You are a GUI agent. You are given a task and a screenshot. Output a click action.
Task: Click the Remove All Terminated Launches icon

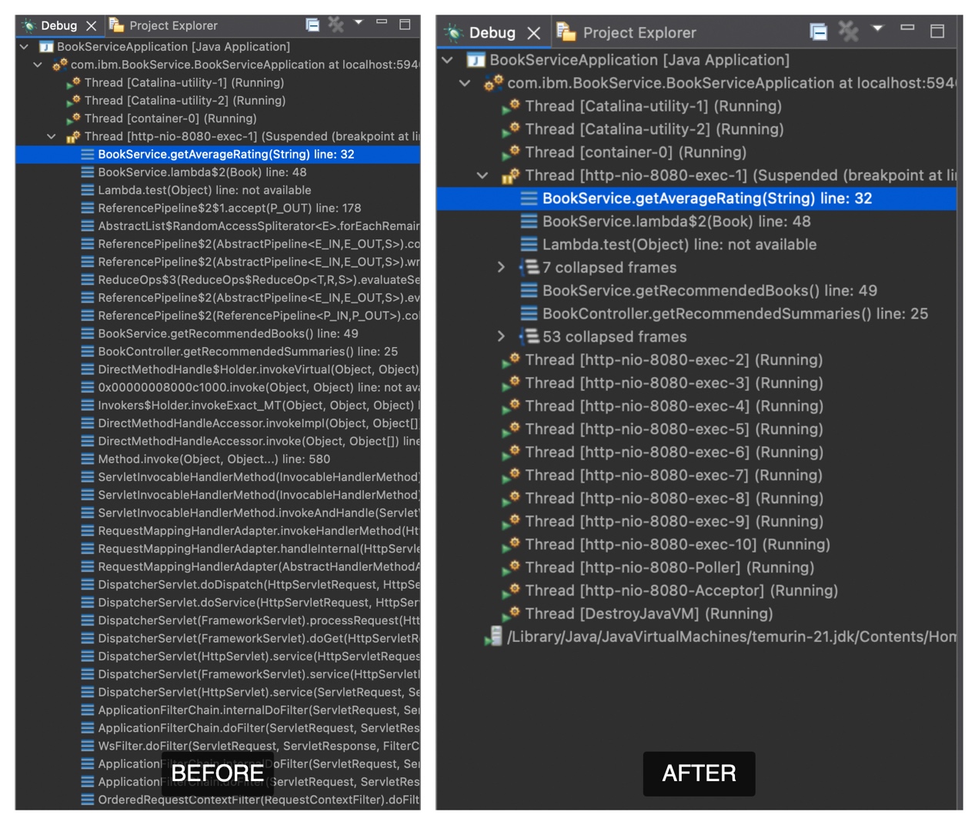[x=847, y=32]
